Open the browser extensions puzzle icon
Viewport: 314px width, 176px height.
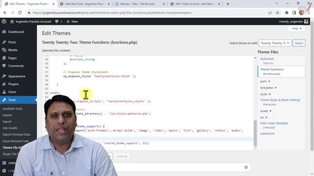(x=287, y=13)
